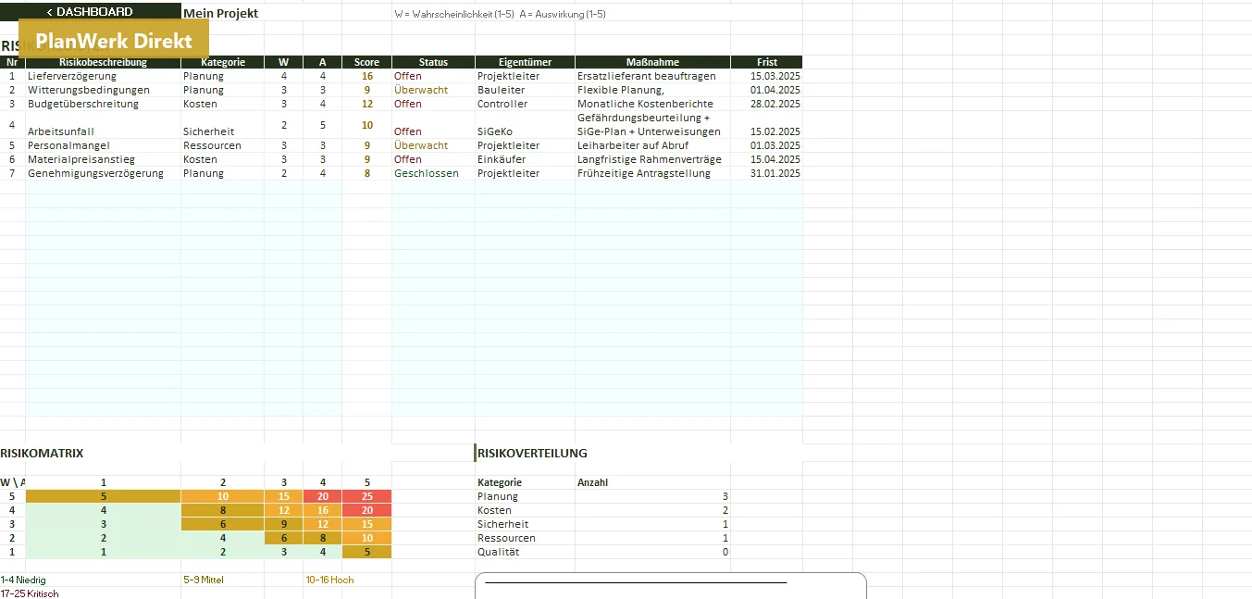Select the 'Materialpreisanstieg' risk cell
The height and width of the screenshot is (599, 1252).
103,159
